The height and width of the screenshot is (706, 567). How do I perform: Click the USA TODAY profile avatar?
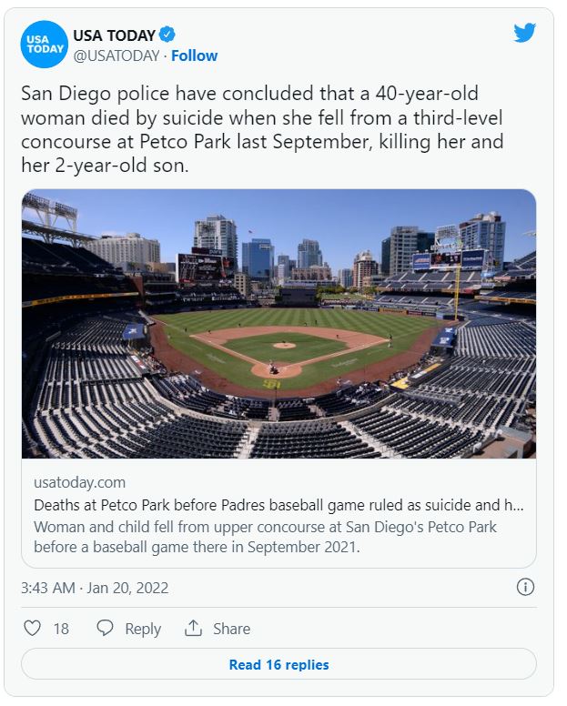(45, 45)
